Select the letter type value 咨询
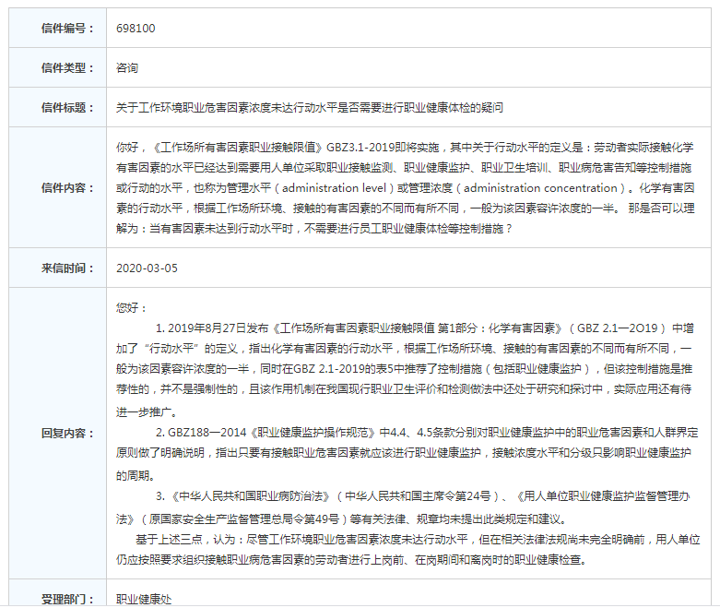Image resolution: width=720 pixels, height=608 pixels. point(127,68)
